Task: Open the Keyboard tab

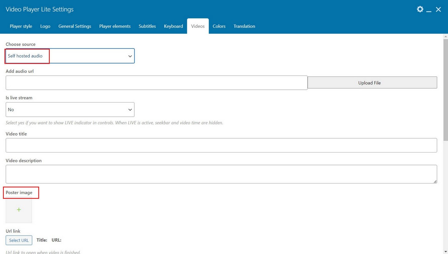Action: [173, 26]
